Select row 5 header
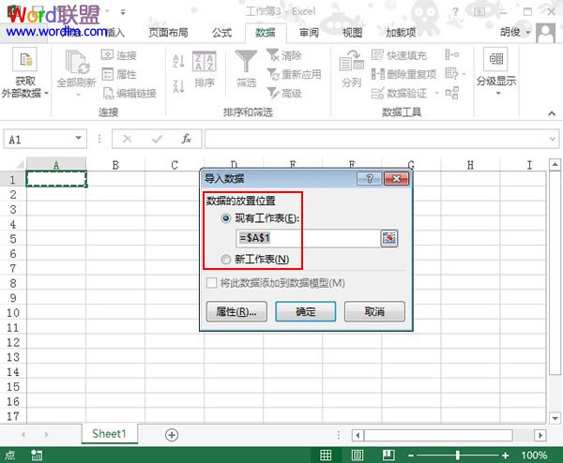563x463 pixels. pos(13,239)
